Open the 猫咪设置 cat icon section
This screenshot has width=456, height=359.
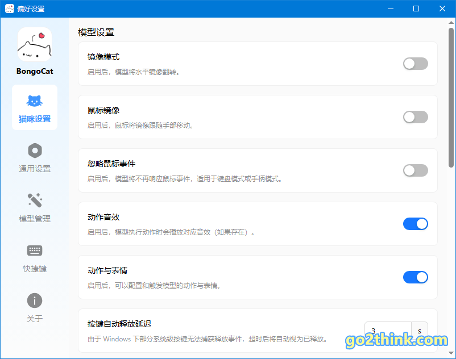tap(35, 101)
